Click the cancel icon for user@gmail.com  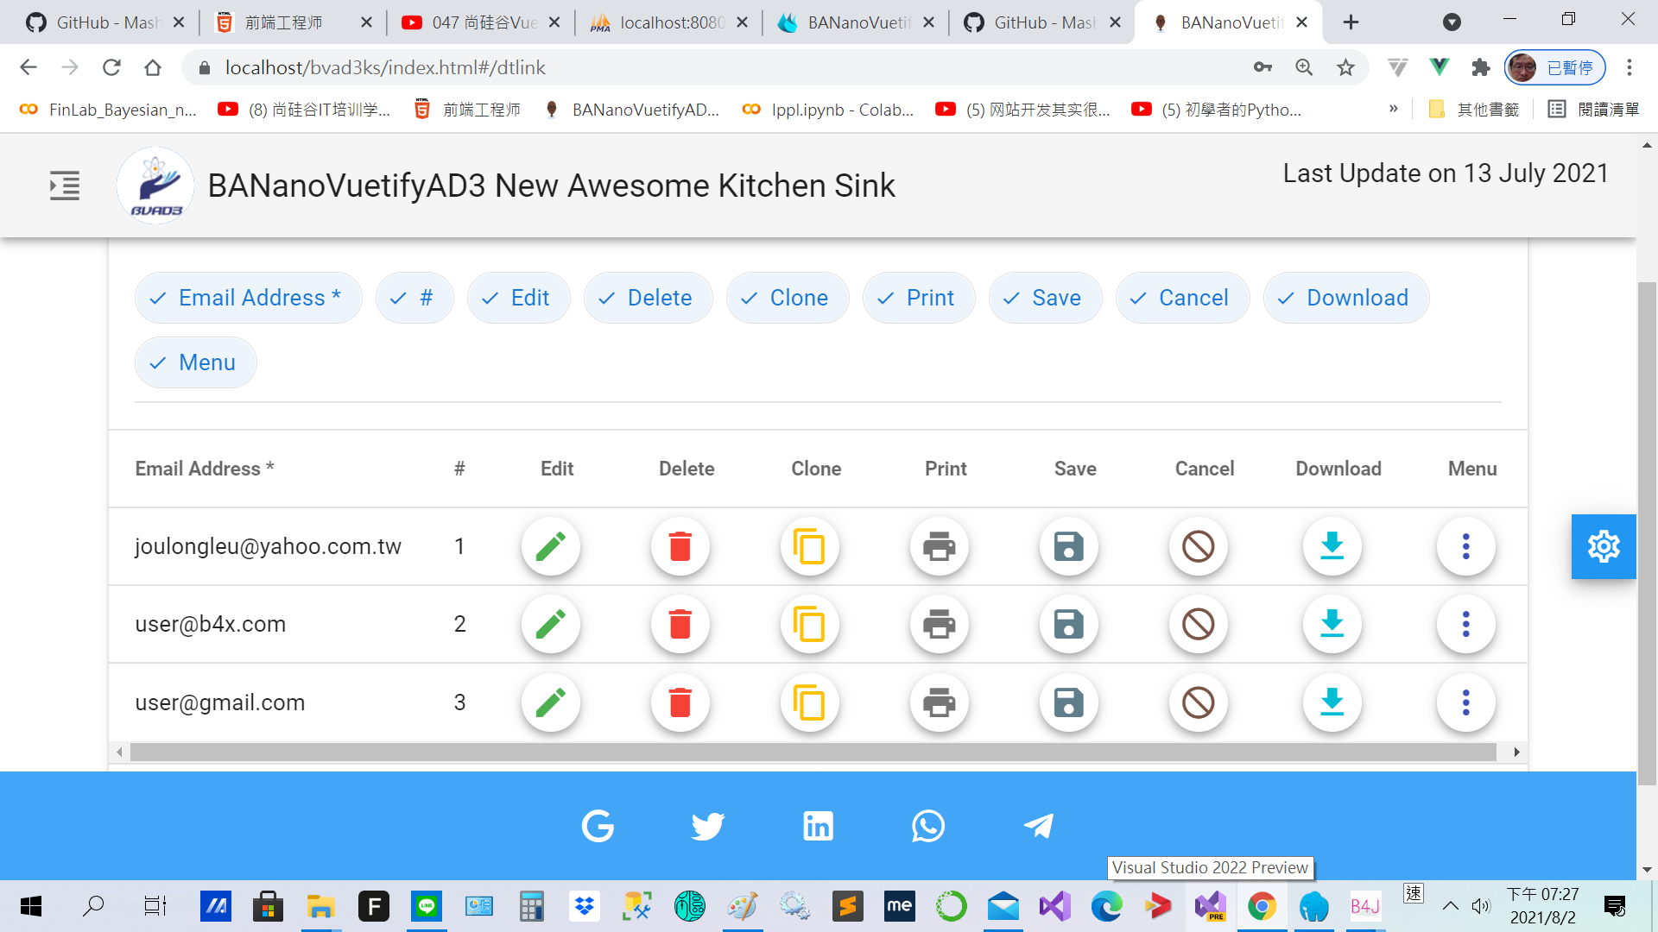(x=1198, y=702)
